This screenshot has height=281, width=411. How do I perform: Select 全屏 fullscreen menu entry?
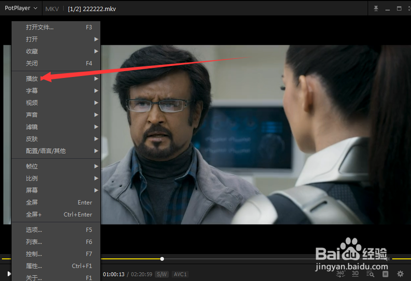[x=56, y=202]
